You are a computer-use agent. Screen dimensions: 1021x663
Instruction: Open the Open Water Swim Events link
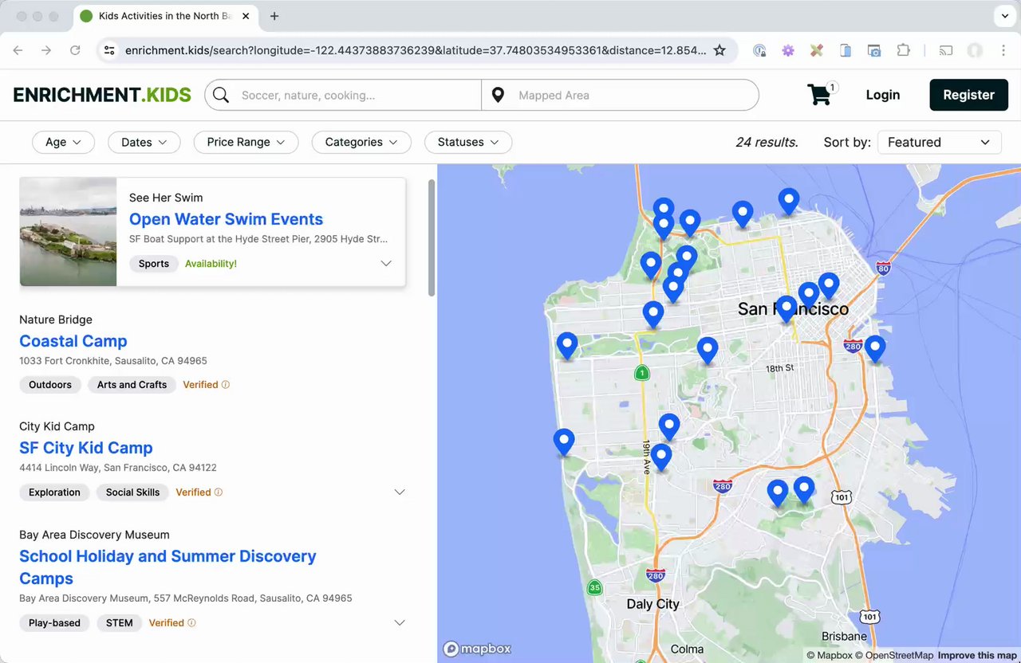[226, 219]
